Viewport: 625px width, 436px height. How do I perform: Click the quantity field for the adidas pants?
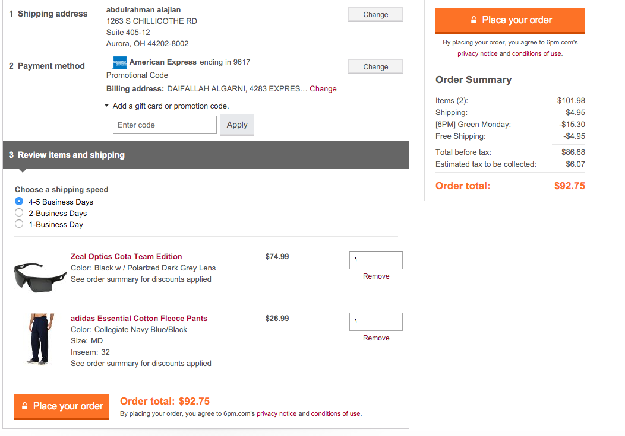(x=375, y=322)
